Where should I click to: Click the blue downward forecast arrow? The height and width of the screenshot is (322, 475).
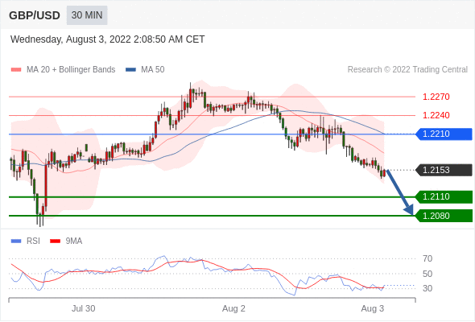[x=400, y=192]
